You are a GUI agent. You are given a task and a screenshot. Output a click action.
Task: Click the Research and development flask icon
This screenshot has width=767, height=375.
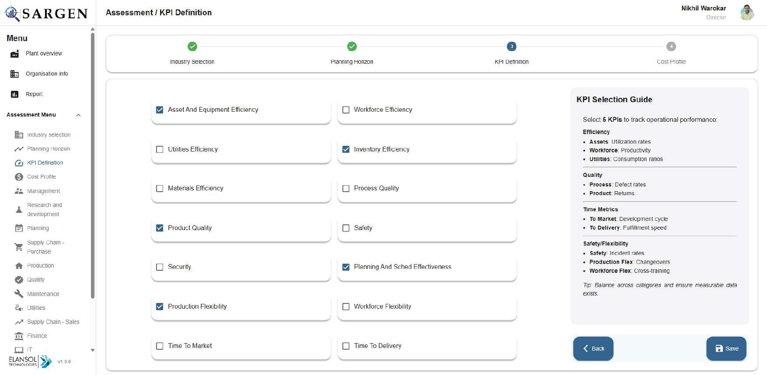click(19, 210)
